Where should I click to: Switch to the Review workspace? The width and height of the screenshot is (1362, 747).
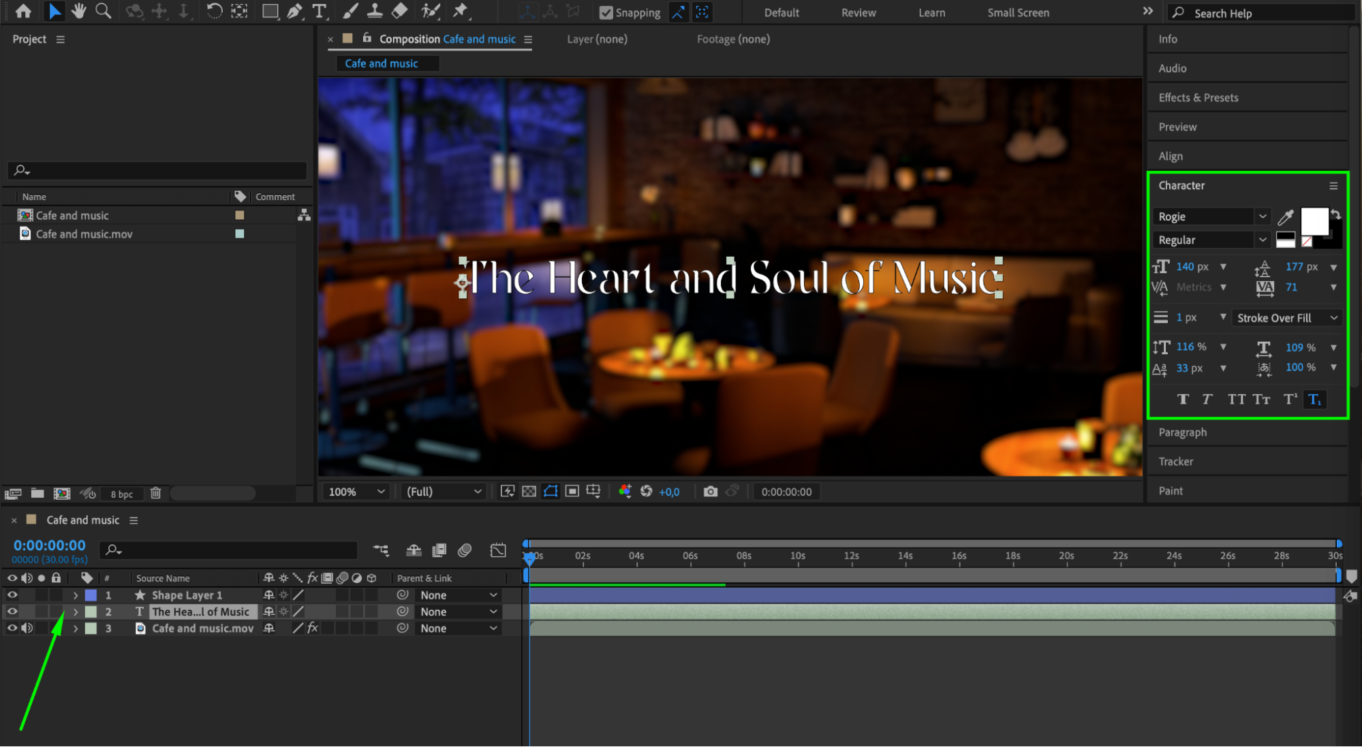point(858,12)
